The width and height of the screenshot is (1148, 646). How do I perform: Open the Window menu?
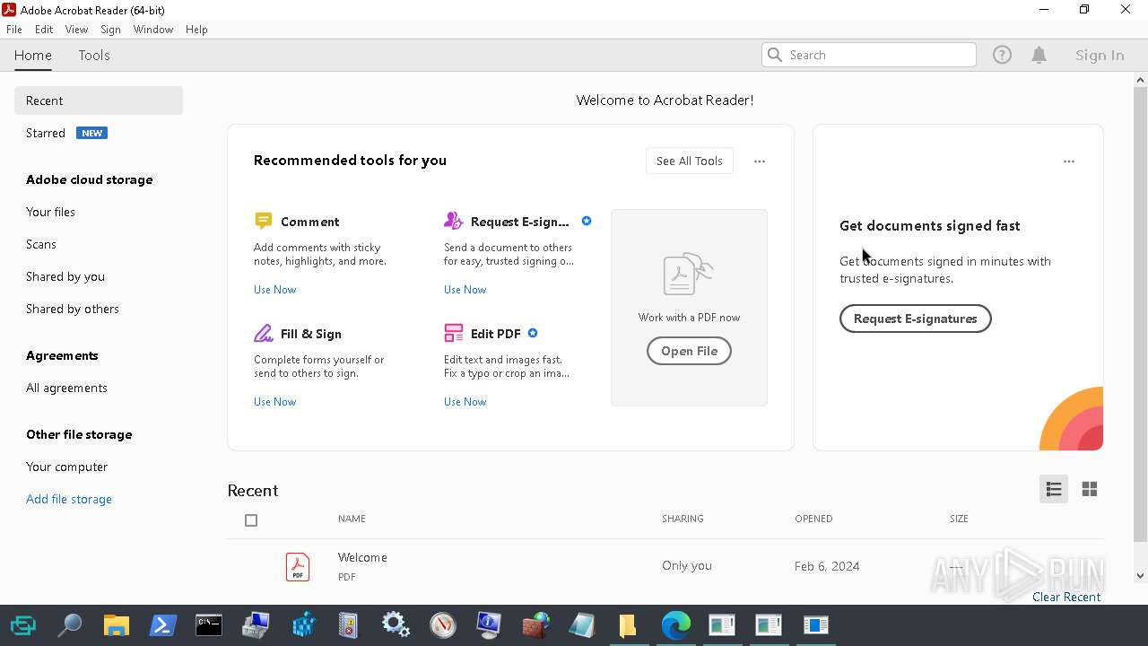pos(153,30)
